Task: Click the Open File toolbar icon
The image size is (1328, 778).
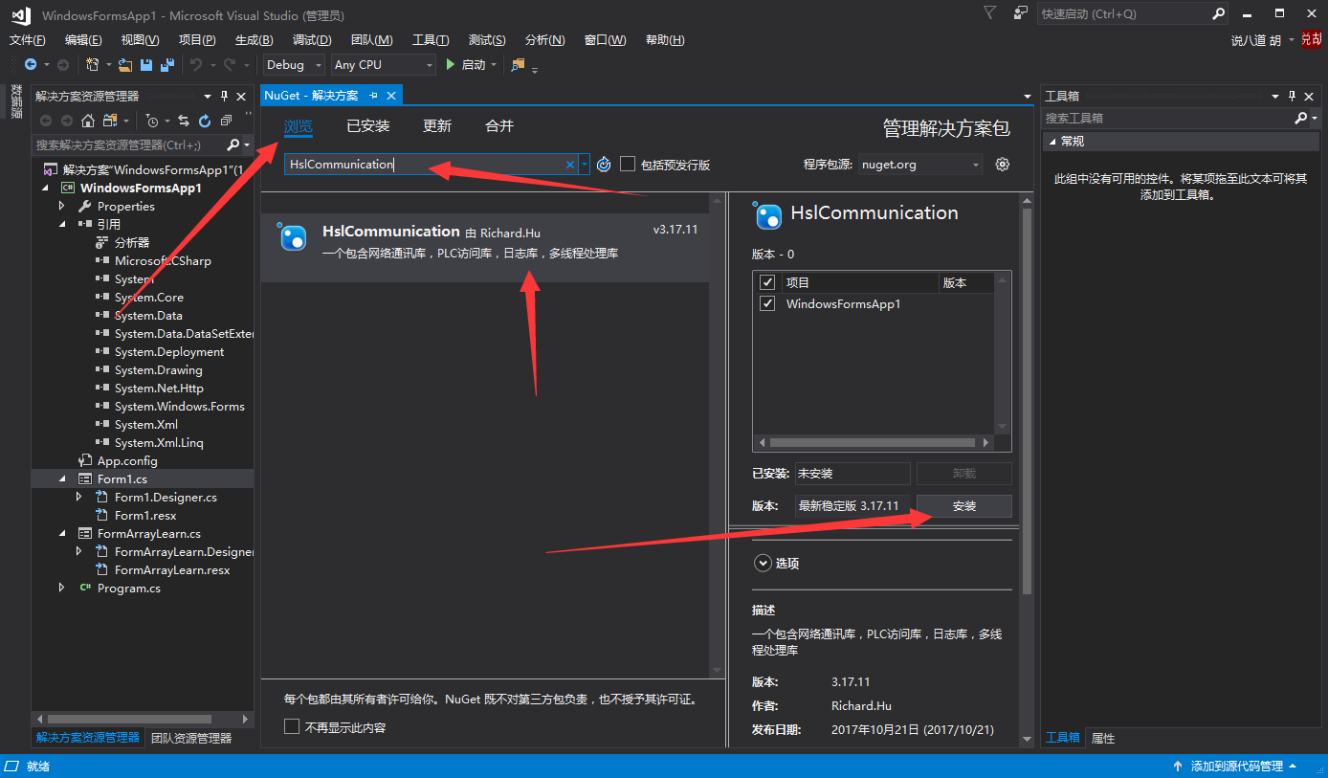Action: (x=125, y=65)
